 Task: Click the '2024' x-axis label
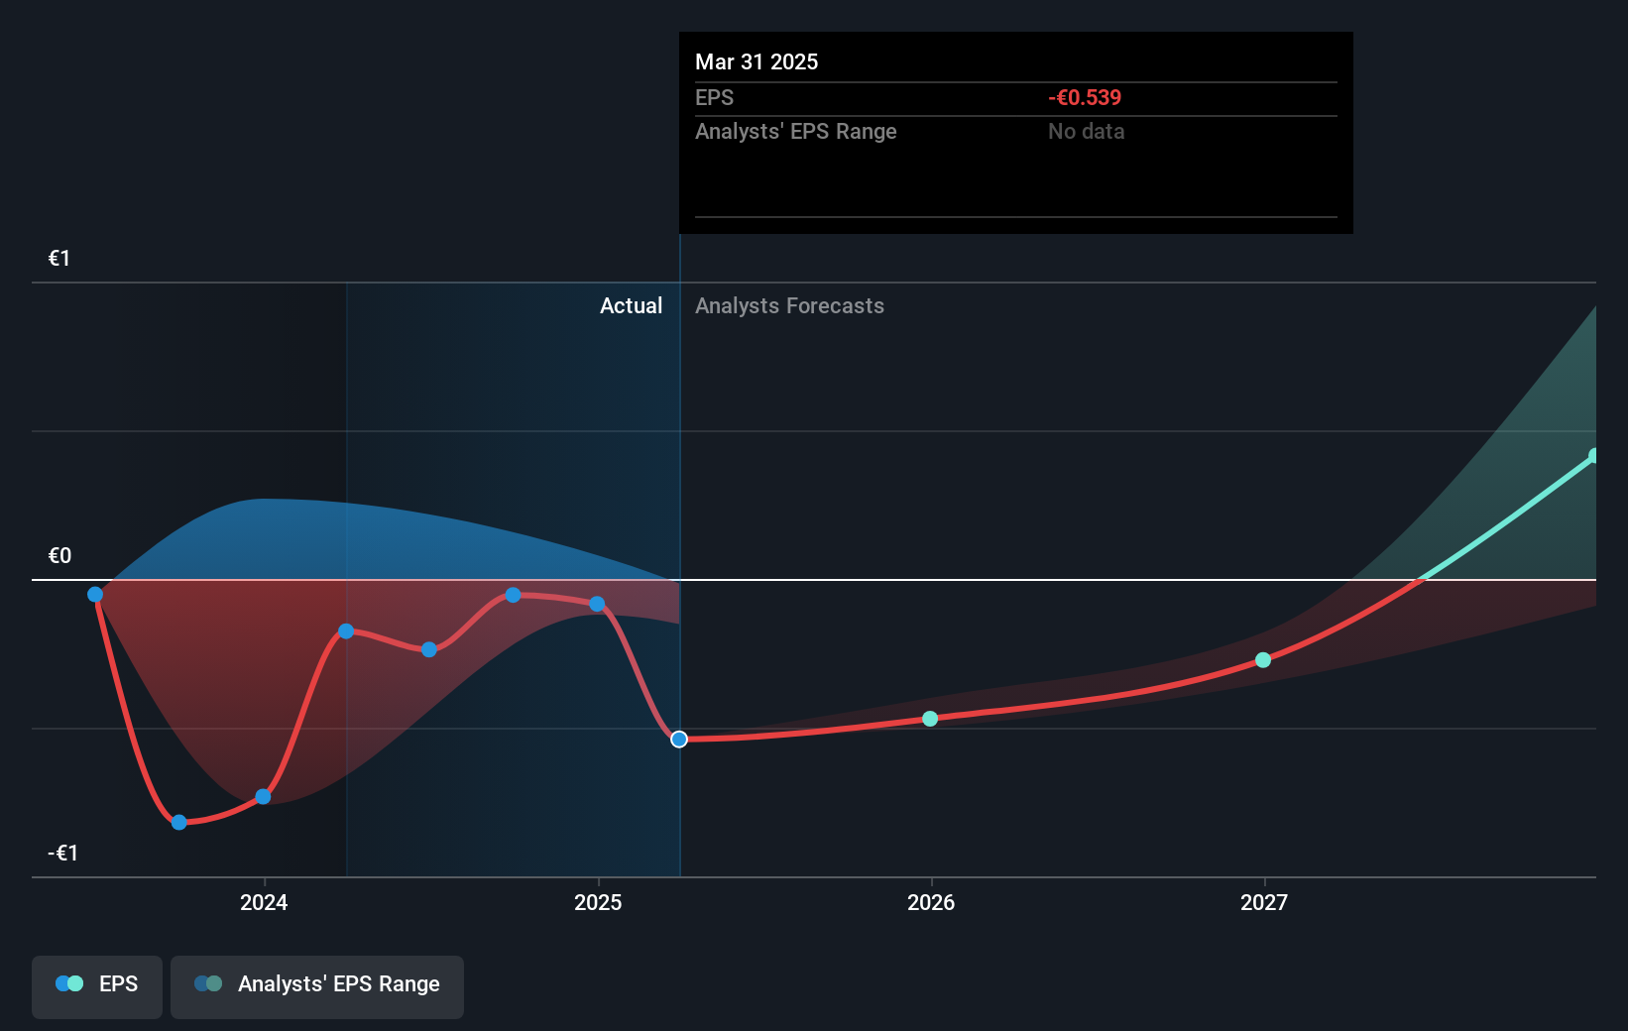click(264, 902)
